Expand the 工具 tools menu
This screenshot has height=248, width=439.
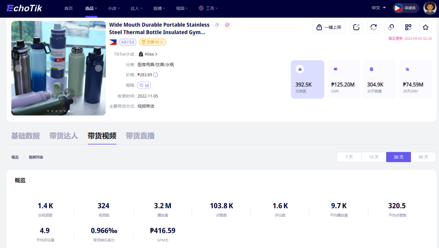(x=208, y=8)
